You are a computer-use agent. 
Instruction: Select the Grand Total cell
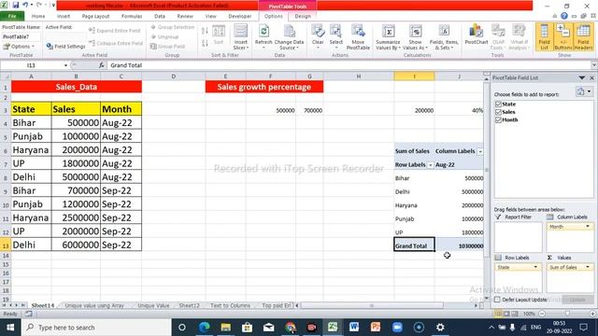click(x=414, y=245)
